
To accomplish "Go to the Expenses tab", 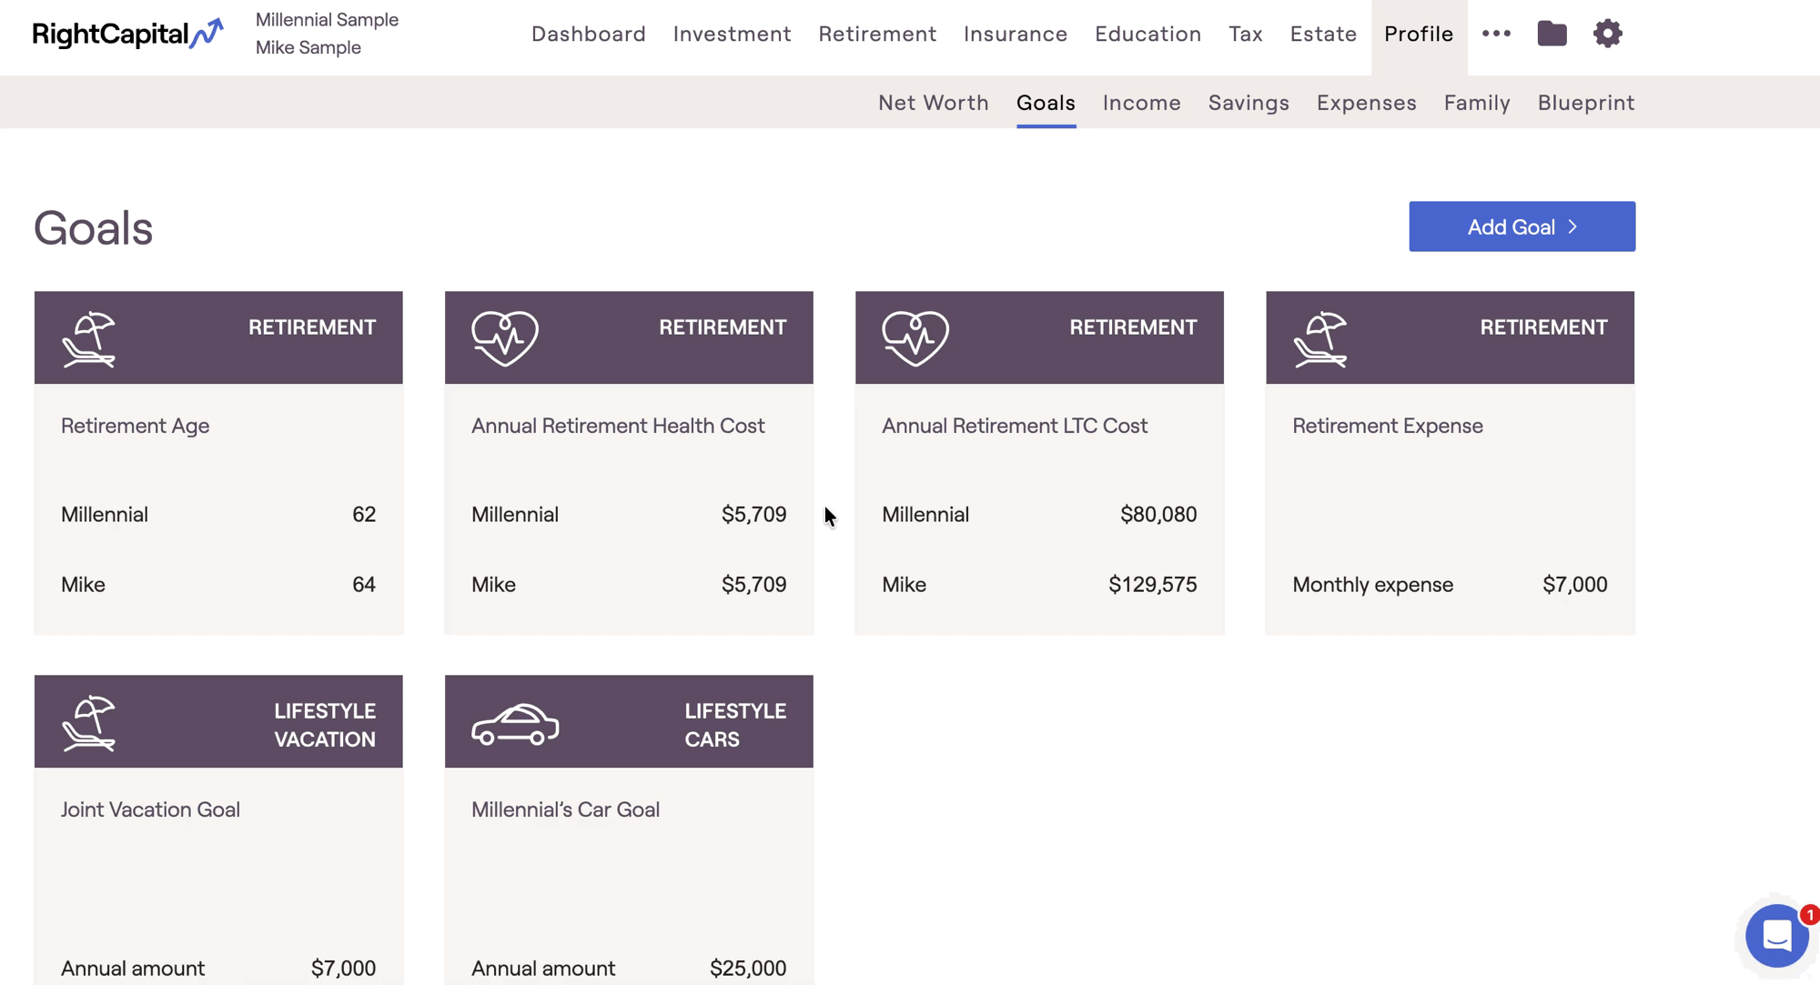I will (1366, 103).
